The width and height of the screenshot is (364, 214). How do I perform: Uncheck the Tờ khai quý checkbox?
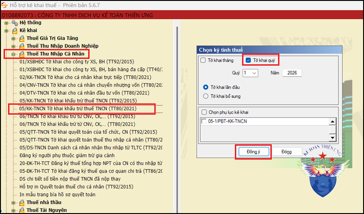pos(248,60)
